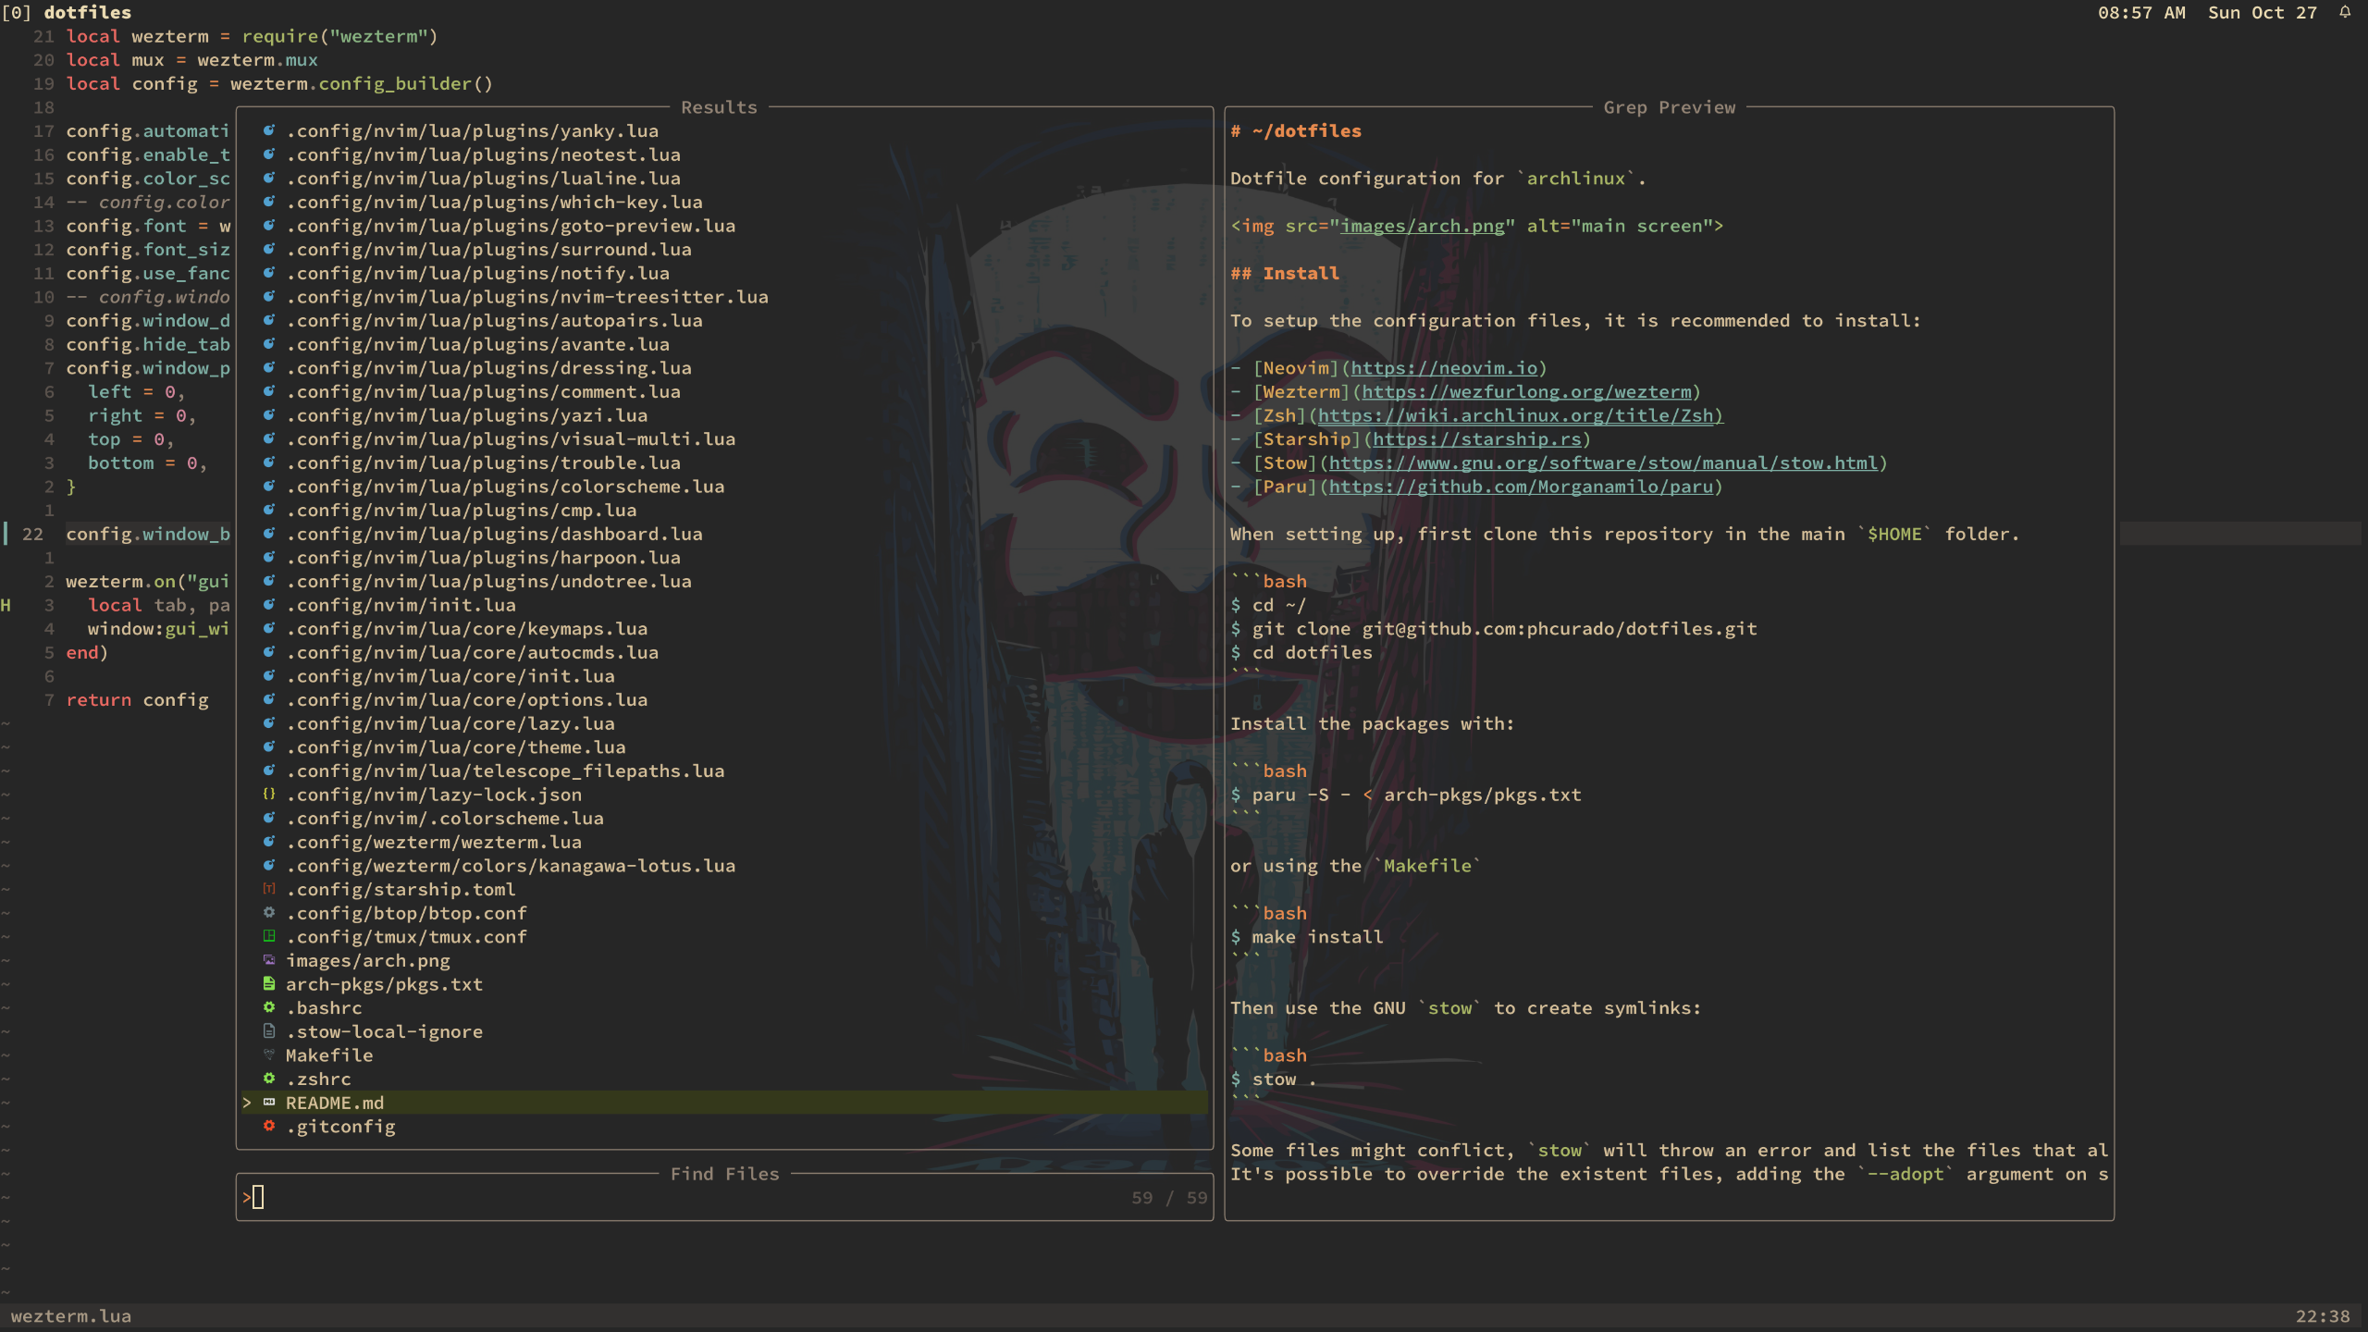Click the Lua icon beside kanagawa-lotus.lua
The image size is (2368, 1332).
click(x=268, y=865)
